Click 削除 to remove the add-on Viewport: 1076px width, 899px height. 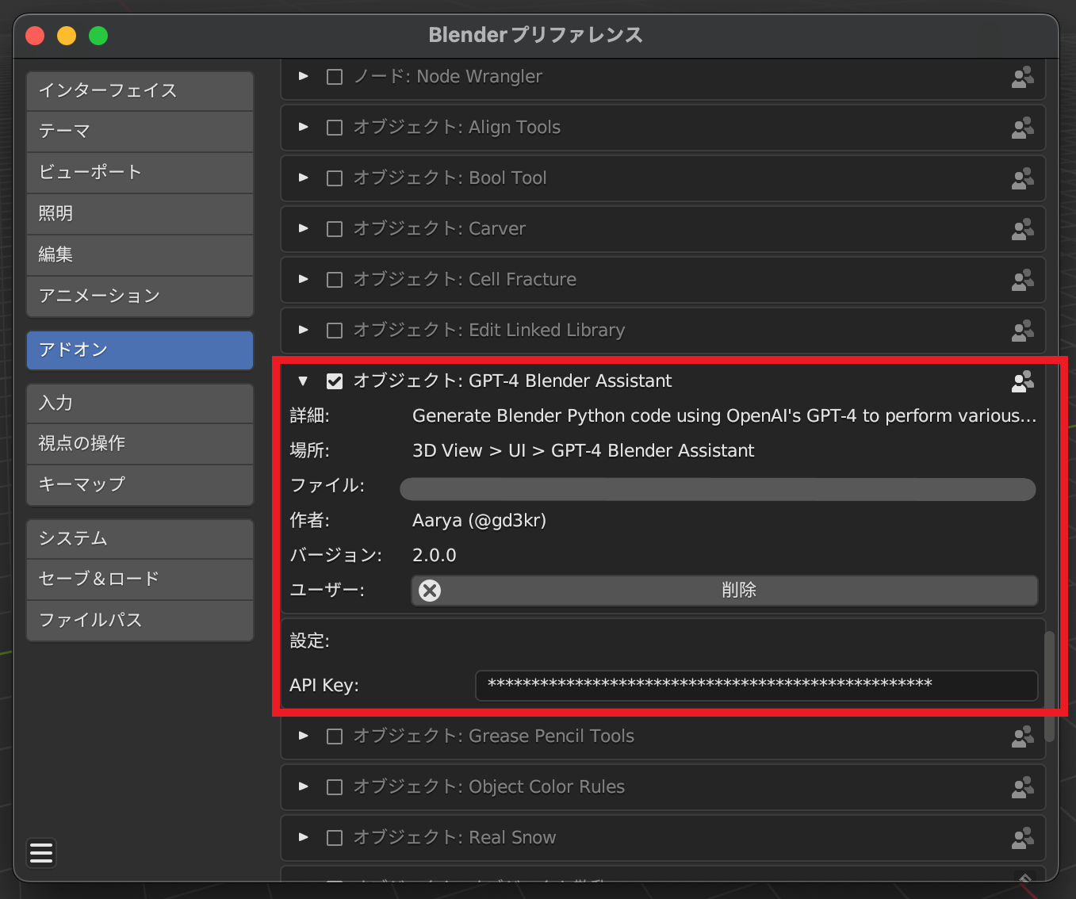pyautogui.click(x=724, y=591)
